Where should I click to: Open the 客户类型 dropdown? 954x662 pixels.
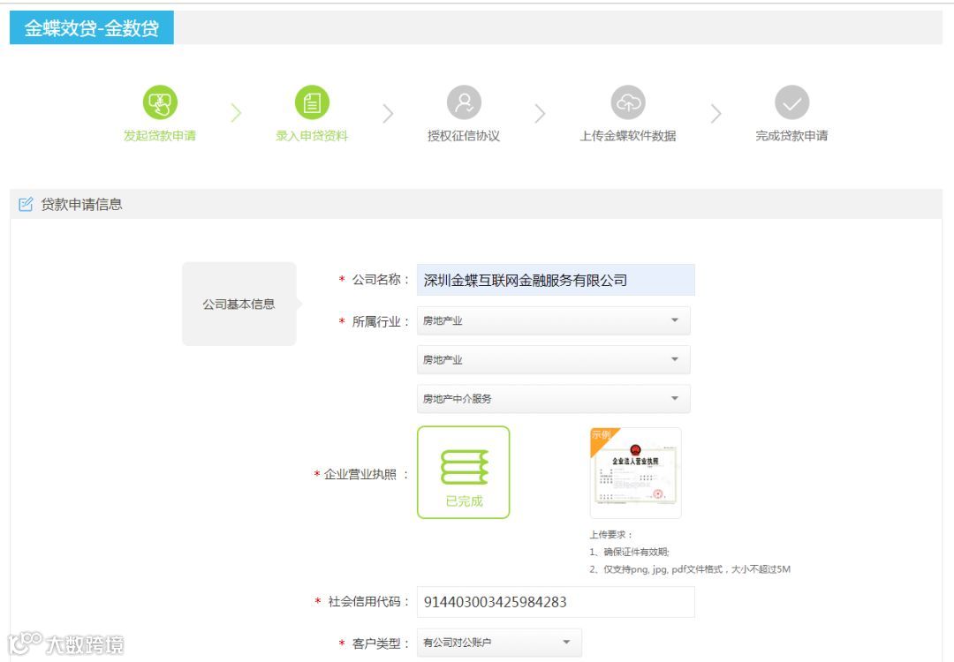tap(499, 643)
